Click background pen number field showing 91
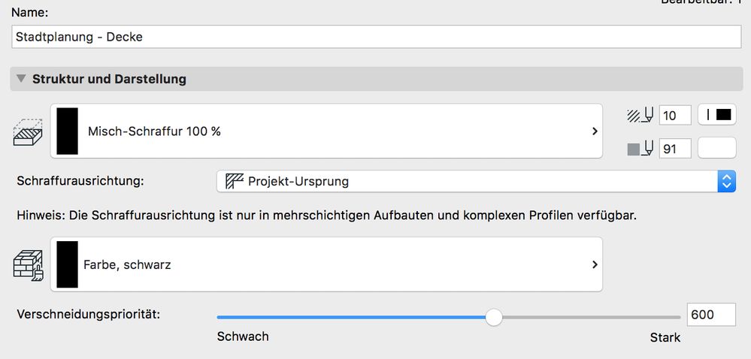751x359 pixels. pyautogui.click(x=674, y=149)
